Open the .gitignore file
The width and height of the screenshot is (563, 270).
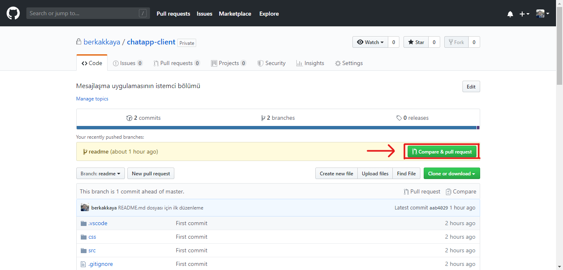(x=101, y=264)
